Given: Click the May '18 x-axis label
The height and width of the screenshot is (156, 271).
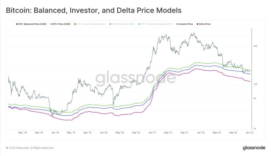Looking at the screenshot, I should click(x=22, y=132).
